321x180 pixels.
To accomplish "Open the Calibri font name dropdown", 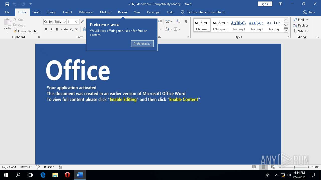I will click(x=64, y=22).
